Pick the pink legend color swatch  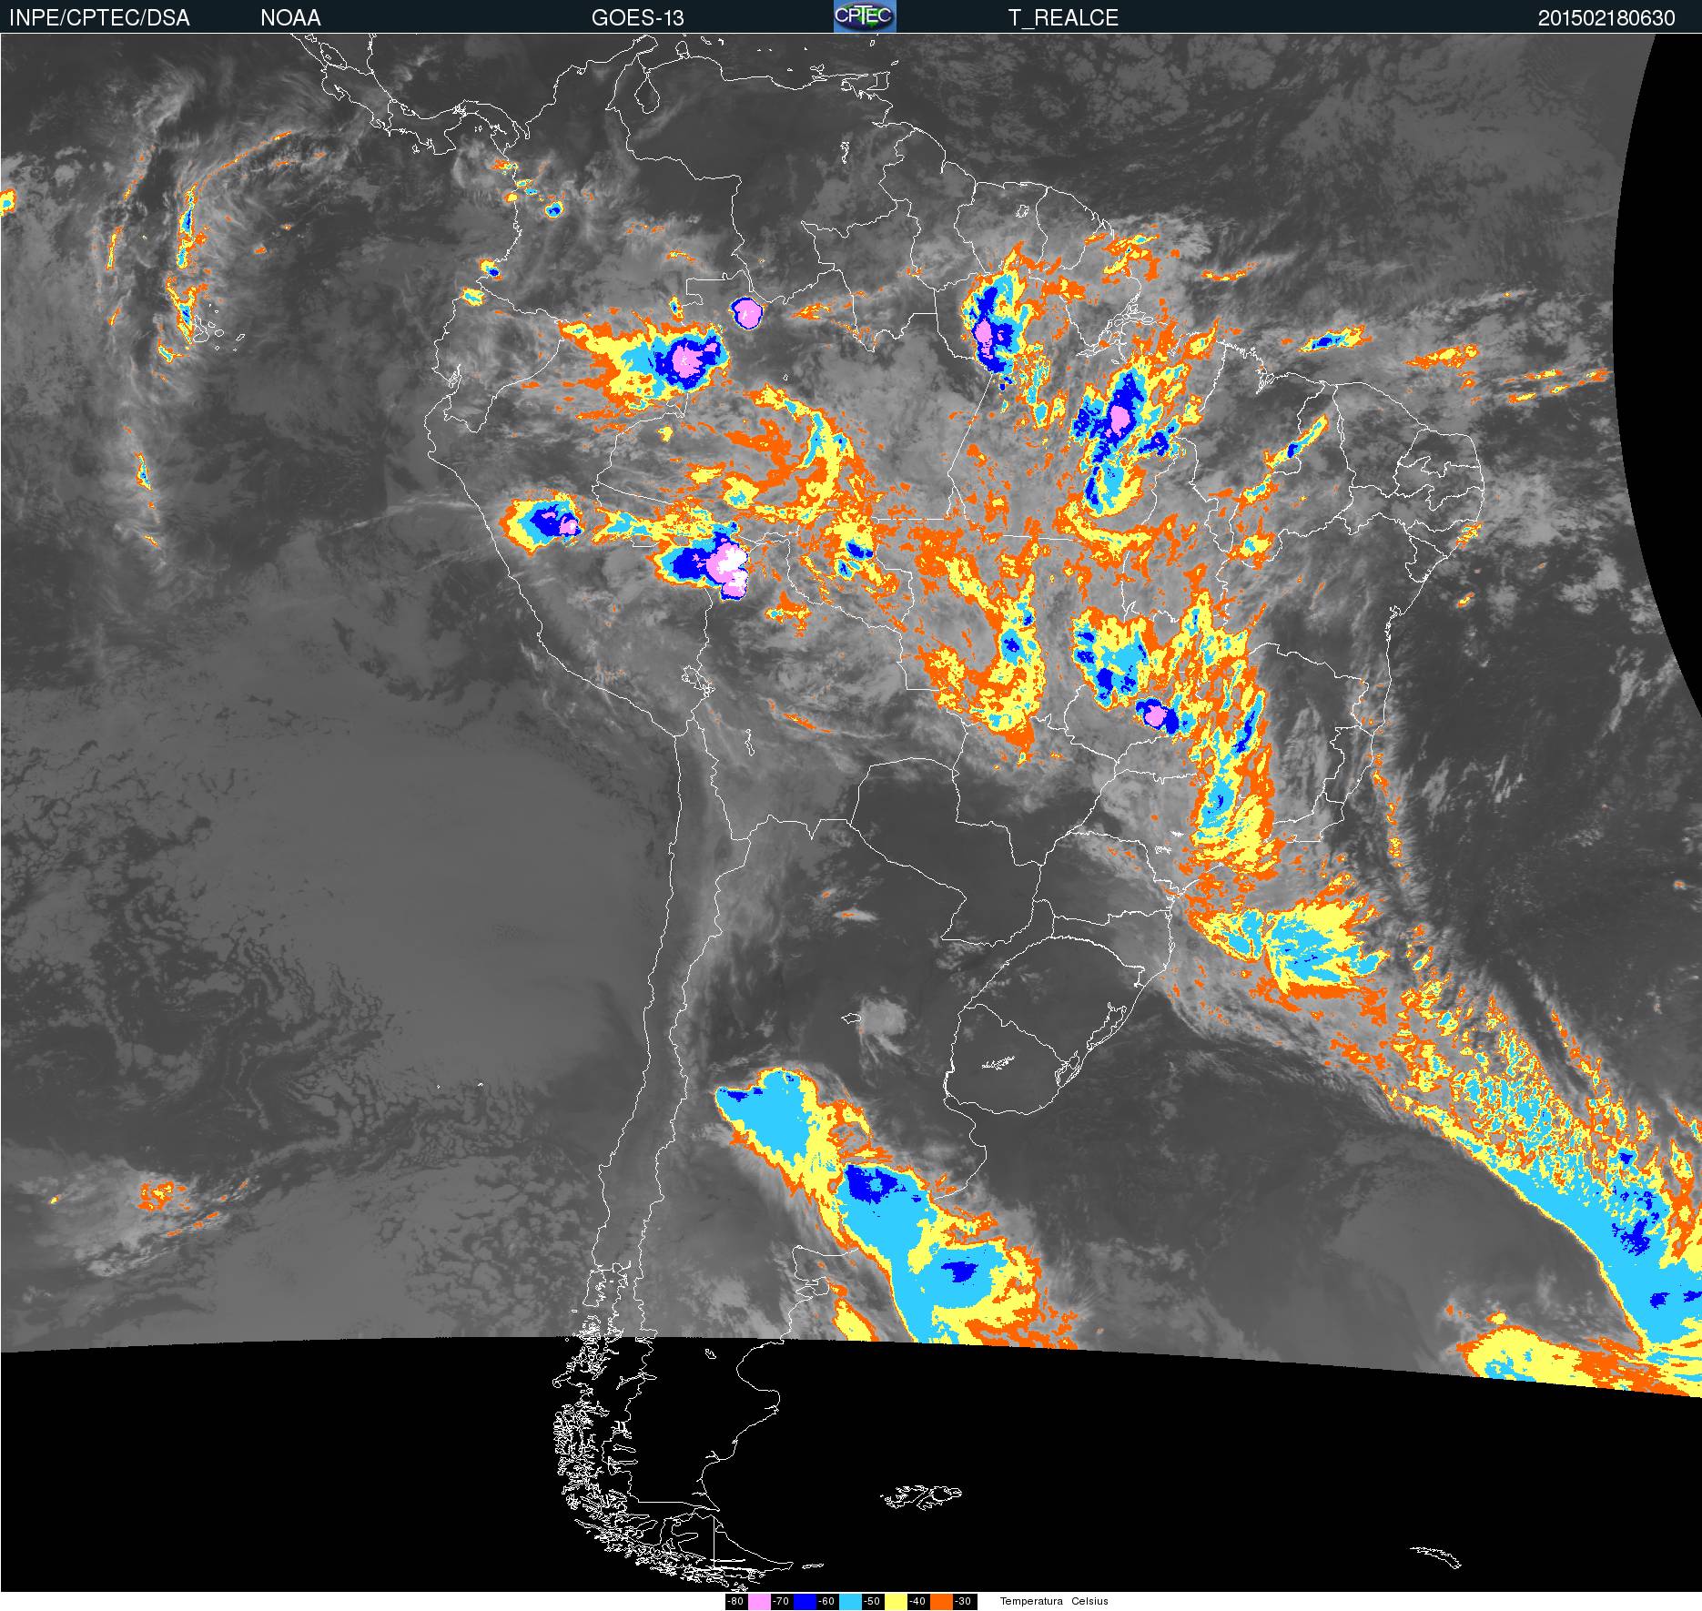coord(759,1602)
